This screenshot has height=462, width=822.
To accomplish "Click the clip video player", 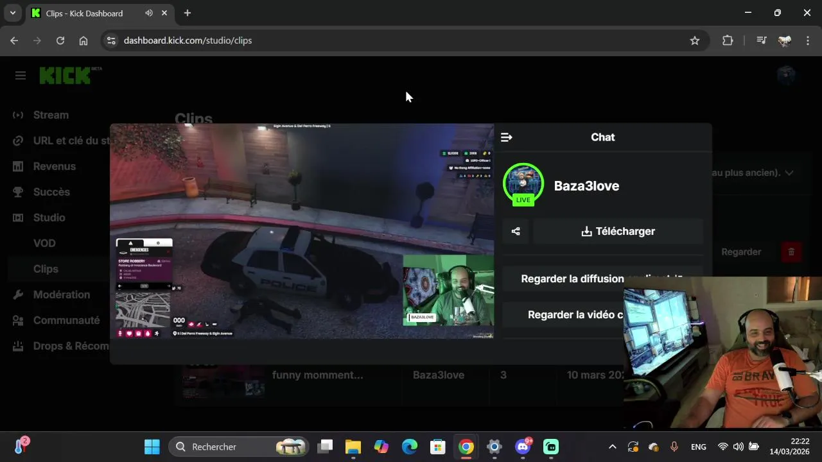I will pyautogui.click(x=302, y=231).
